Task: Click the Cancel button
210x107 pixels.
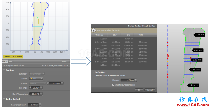Action: tap(150, 90)
